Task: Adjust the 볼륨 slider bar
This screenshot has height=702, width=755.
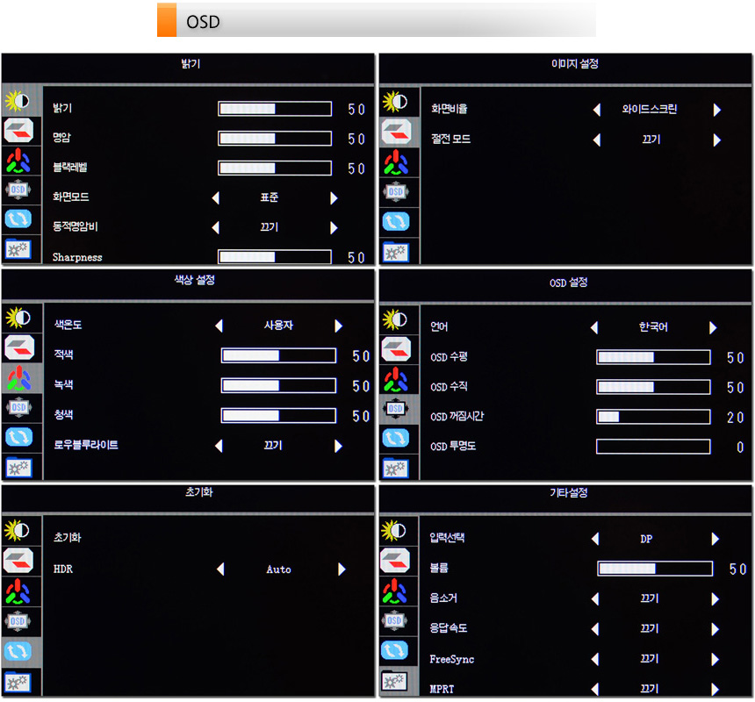Action: [x=654, y=569]
